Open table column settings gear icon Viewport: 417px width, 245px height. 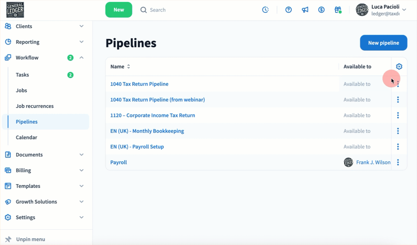pos(399,67)
